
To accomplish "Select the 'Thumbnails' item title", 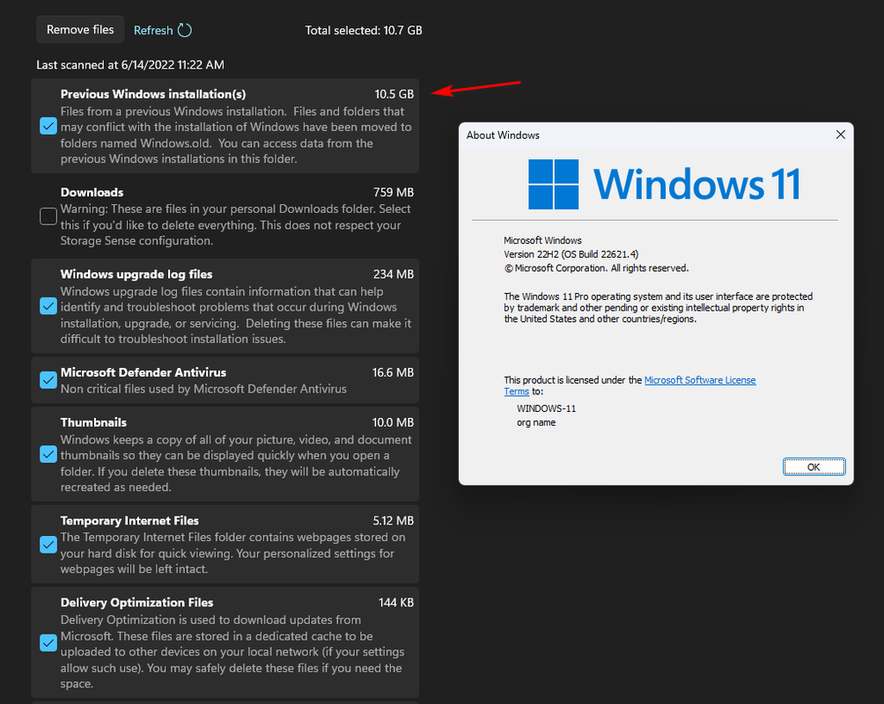I will (x=93, y=422).
